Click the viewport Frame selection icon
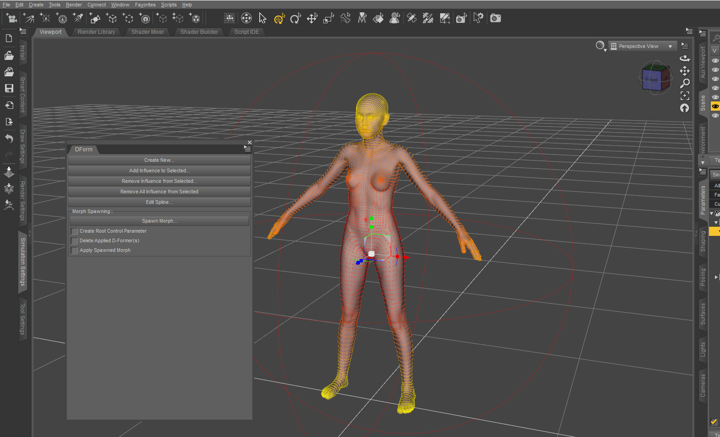The width and height of the screenshot is (720, 437). coord(685,96)
